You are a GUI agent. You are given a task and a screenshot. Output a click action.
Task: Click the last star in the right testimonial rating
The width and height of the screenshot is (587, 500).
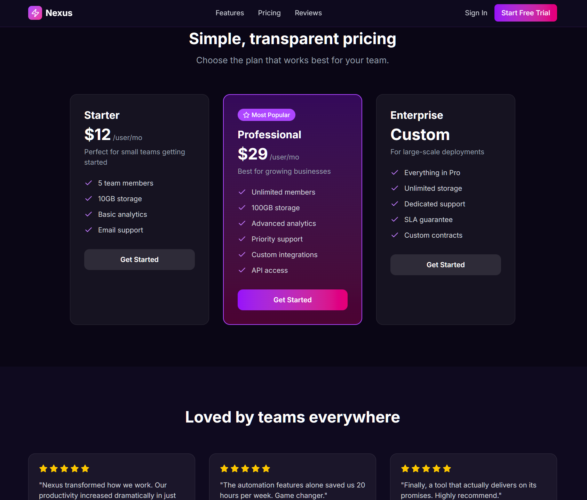[x=447, y=468]
